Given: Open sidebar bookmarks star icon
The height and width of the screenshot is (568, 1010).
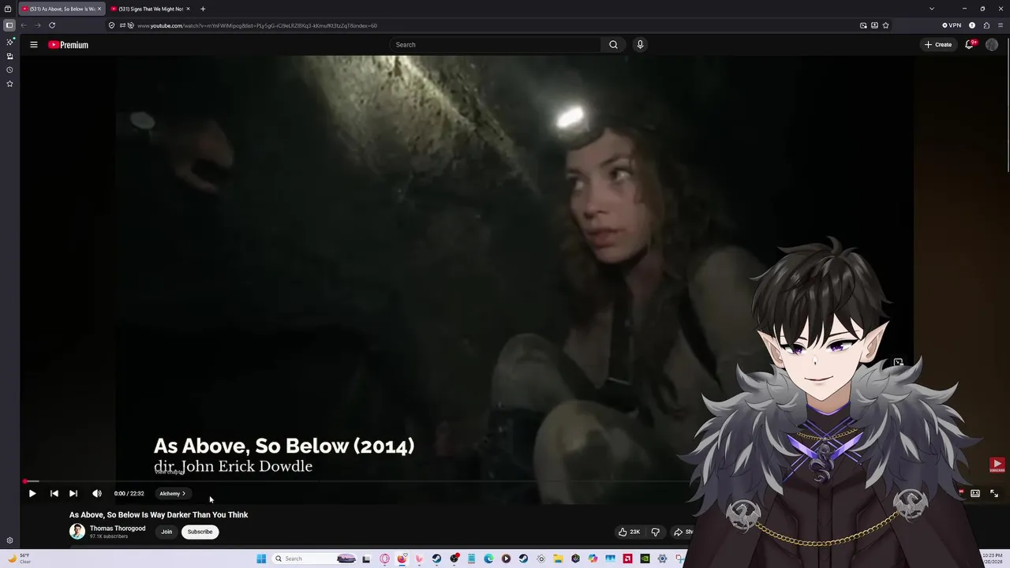Looking at the screenshot, I should 9,84.
